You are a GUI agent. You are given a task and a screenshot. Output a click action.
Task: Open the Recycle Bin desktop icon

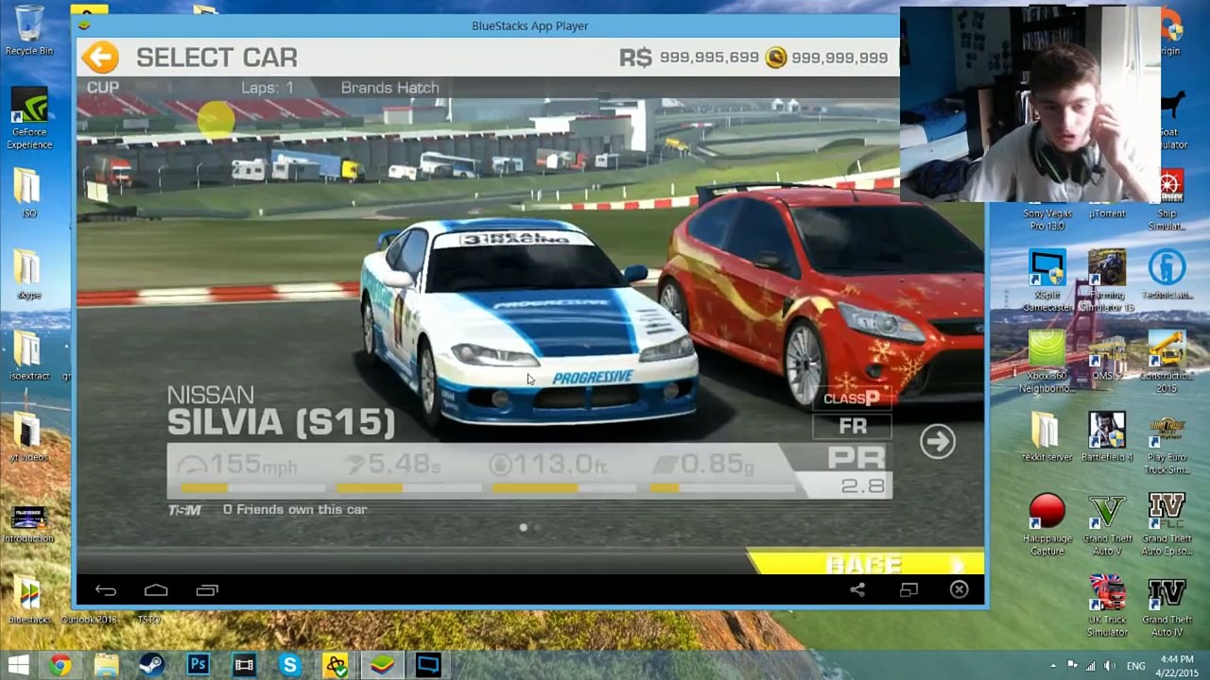(29, 31)
